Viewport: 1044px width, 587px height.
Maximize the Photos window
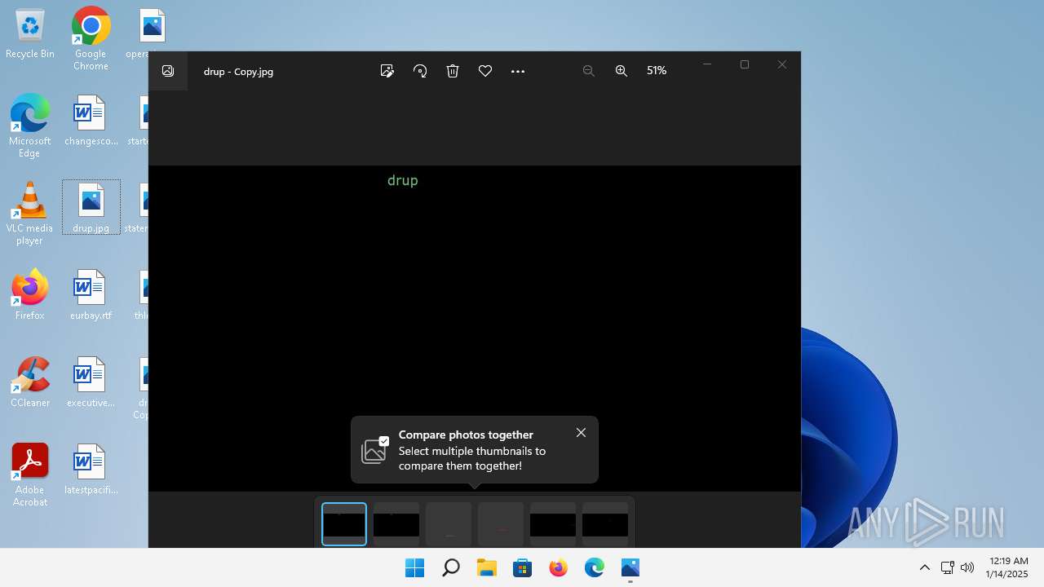745,64
